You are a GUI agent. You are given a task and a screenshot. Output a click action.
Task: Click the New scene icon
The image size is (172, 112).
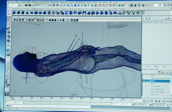point(23,5)
